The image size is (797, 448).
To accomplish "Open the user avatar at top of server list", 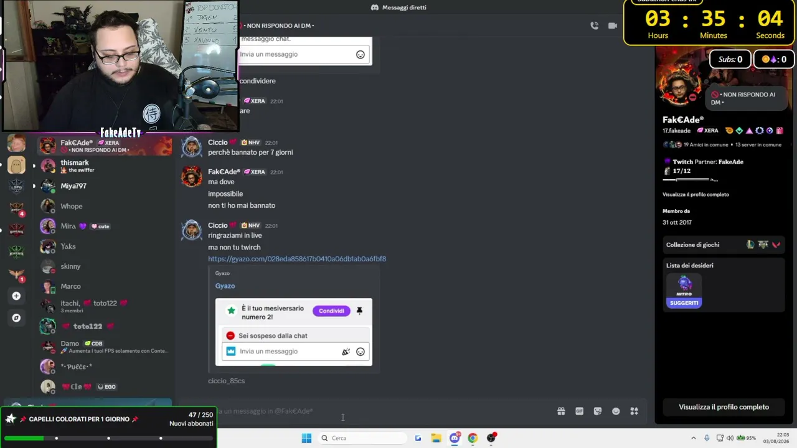I will (x=17, y=143).
